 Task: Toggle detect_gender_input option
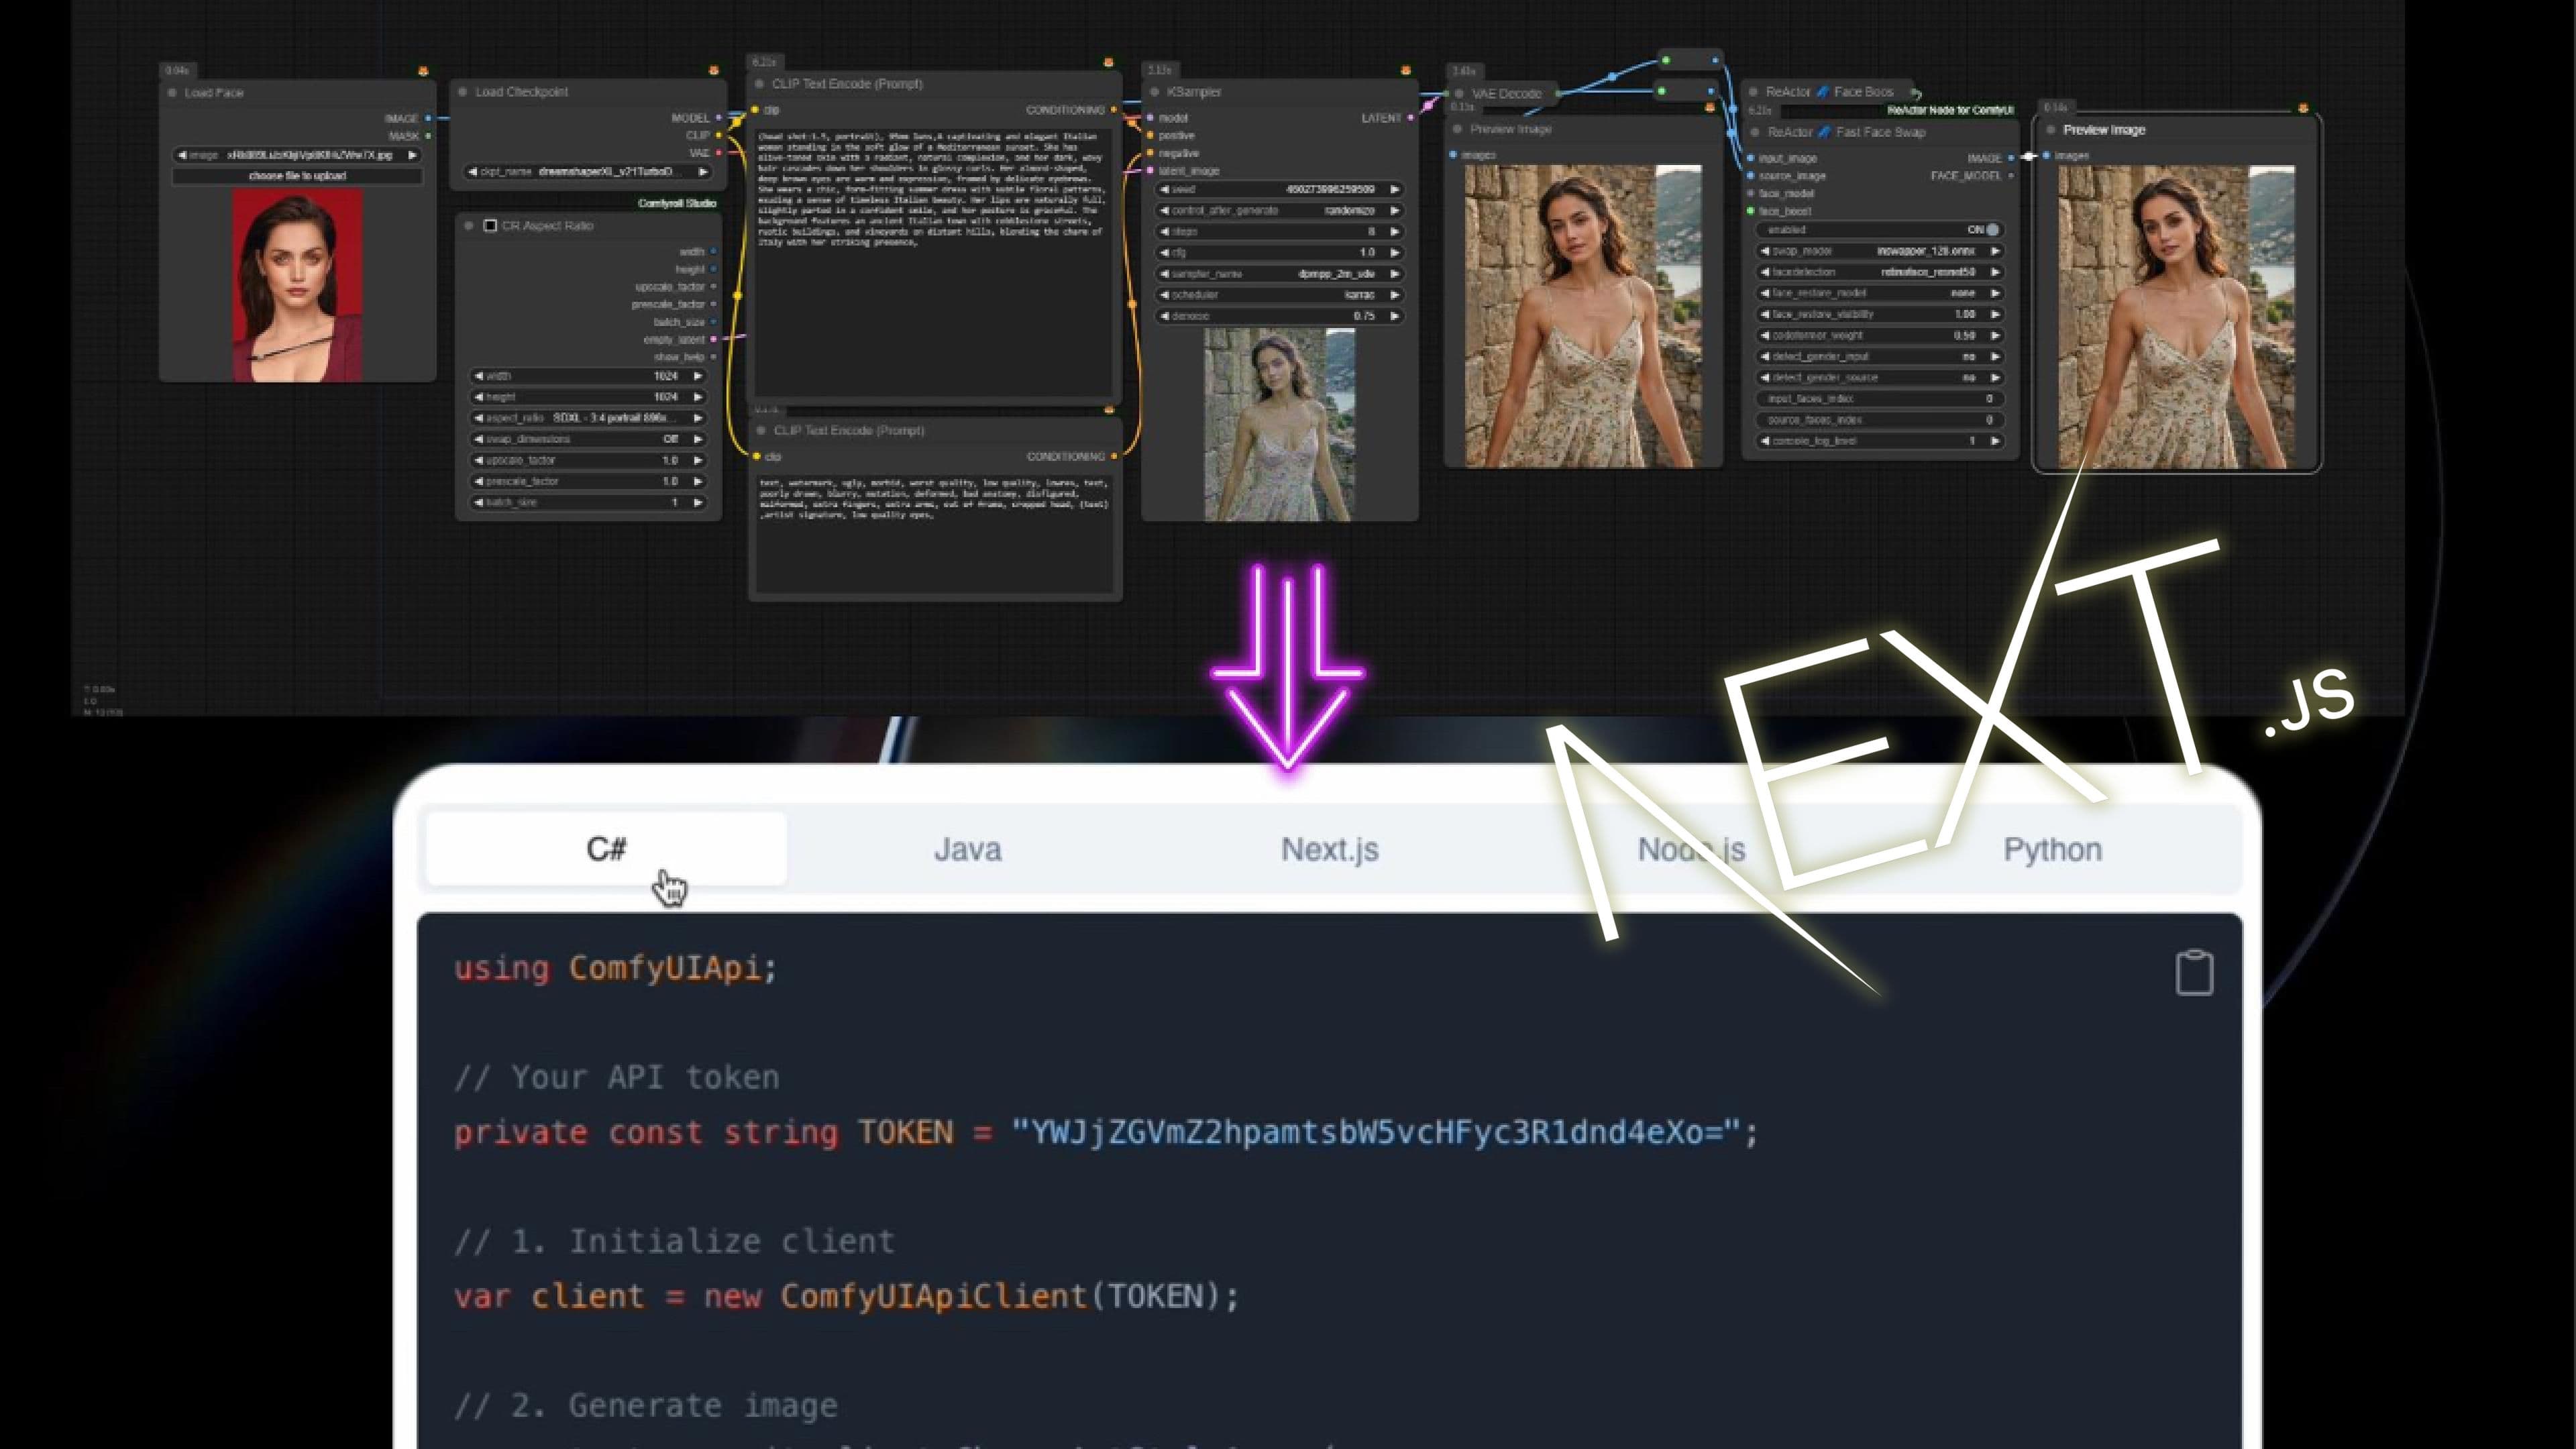1879,356
